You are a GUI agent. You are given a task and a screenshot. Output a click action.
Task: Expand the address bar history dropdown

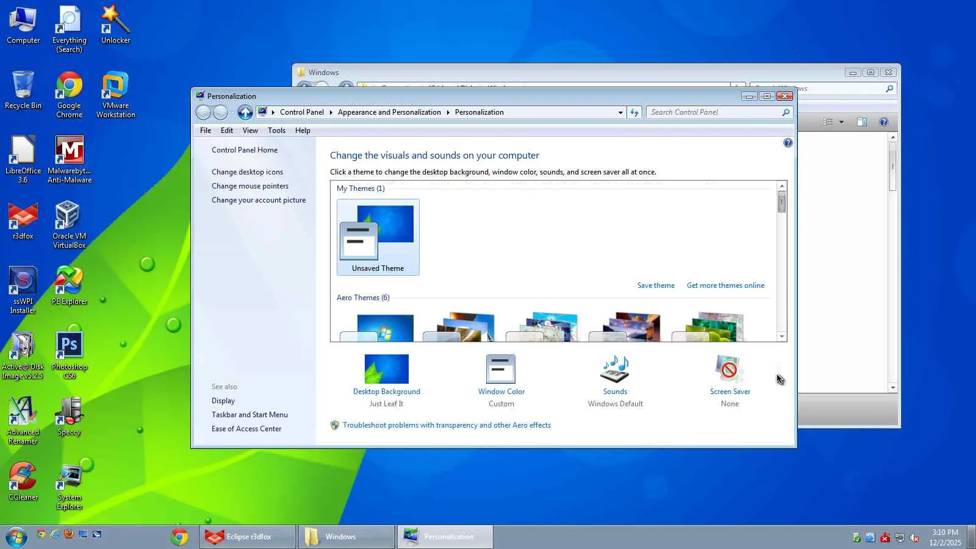[620, 112]
